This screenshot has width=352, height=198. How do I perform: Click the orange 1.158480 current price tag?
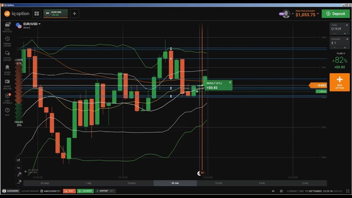click(x=318, y=86)
